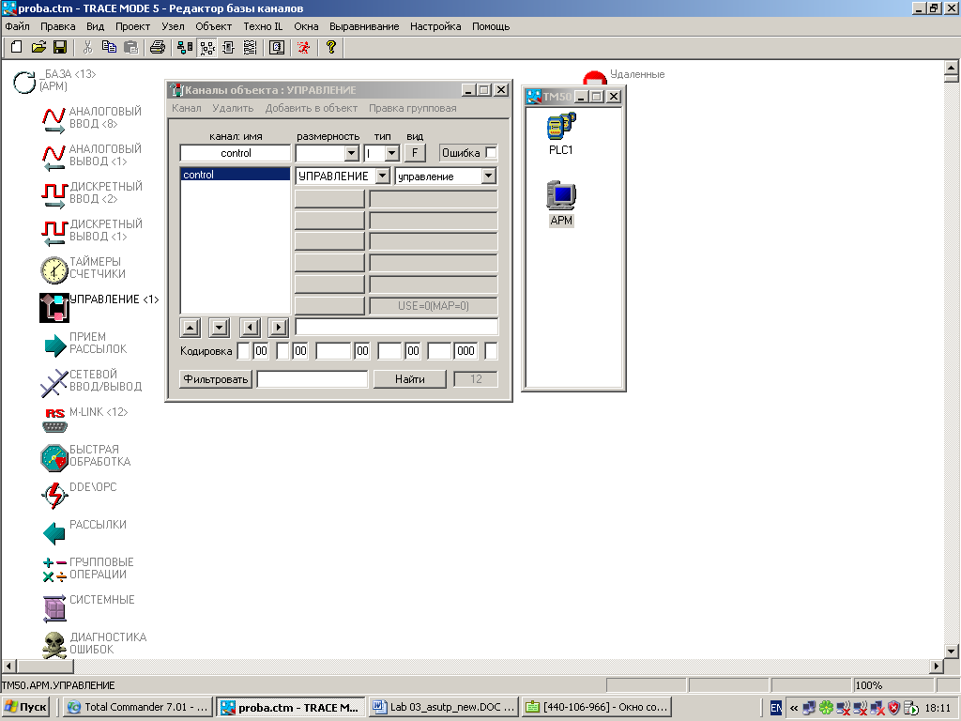Click the New file toolbar icon
This screenshot has height=721, width=961.
[x=17, y=47]
